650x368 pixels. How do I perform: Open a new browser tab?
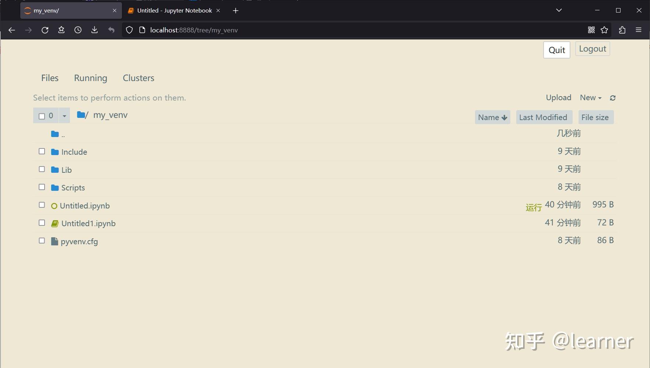pos(236,11)
